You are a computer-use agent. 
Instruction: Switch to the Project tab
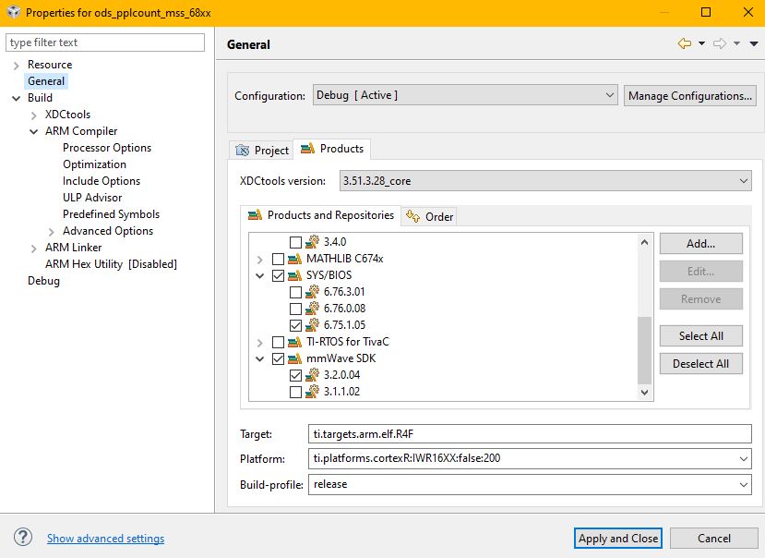point(263,150)
